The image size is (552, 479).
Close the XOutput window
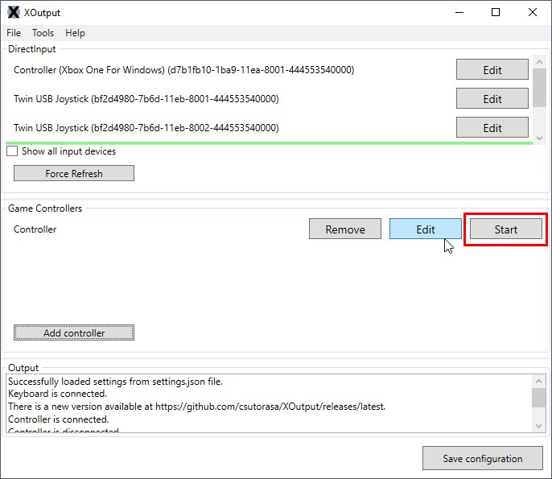pos(533,12)
